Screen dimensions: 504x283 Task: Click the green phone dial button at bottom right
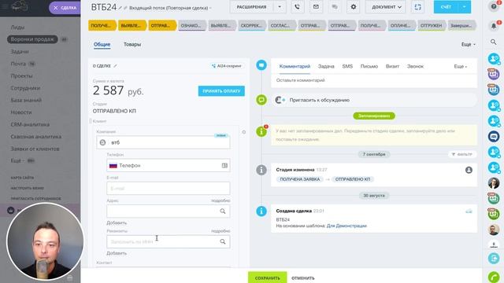tap(494, 277)
